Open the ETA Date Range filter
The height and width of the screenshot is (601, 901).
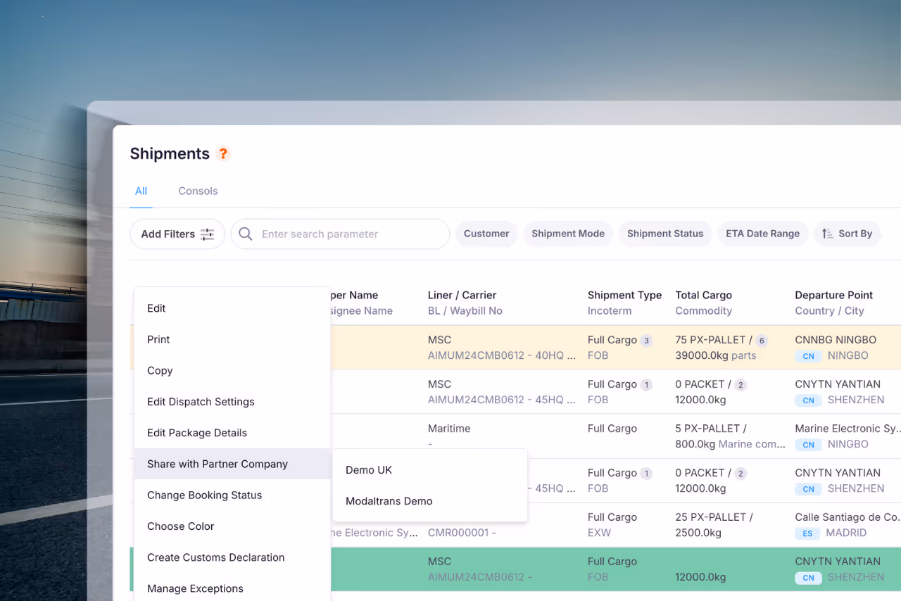click(x=762, y=234)
